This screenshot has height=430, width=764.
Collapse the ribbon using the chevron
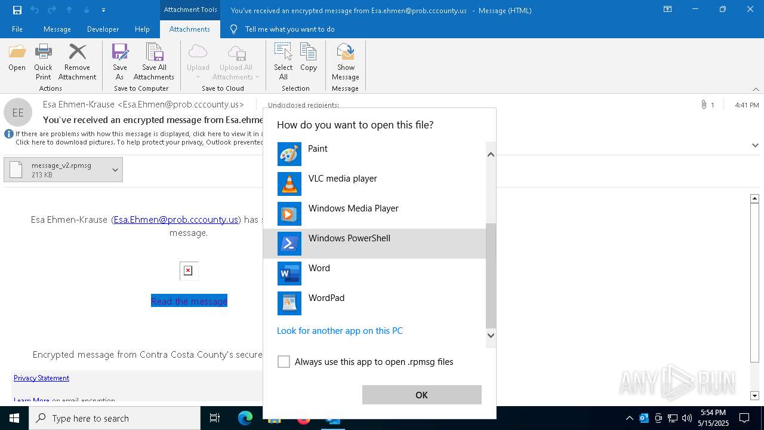pyautogui.click(x=756, y=89)
